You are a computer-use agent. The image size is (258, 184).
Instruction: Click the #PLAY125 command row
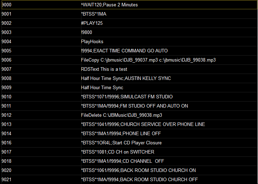pyautogui.click(x=129, y=23)
